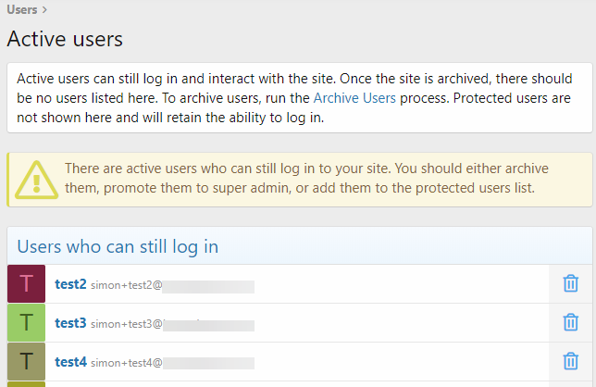Open the Archive Users process link
This screenshot has height=387, width=596.
point(354,98)
